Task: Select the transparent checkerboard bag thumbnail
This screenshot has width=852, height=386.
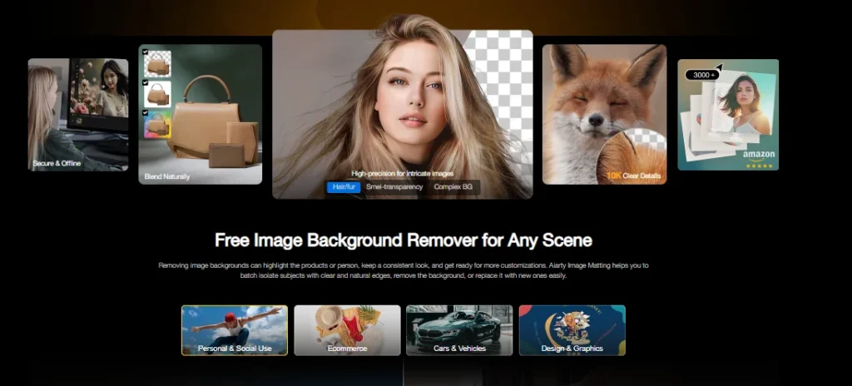Action: tap(157, 64)
